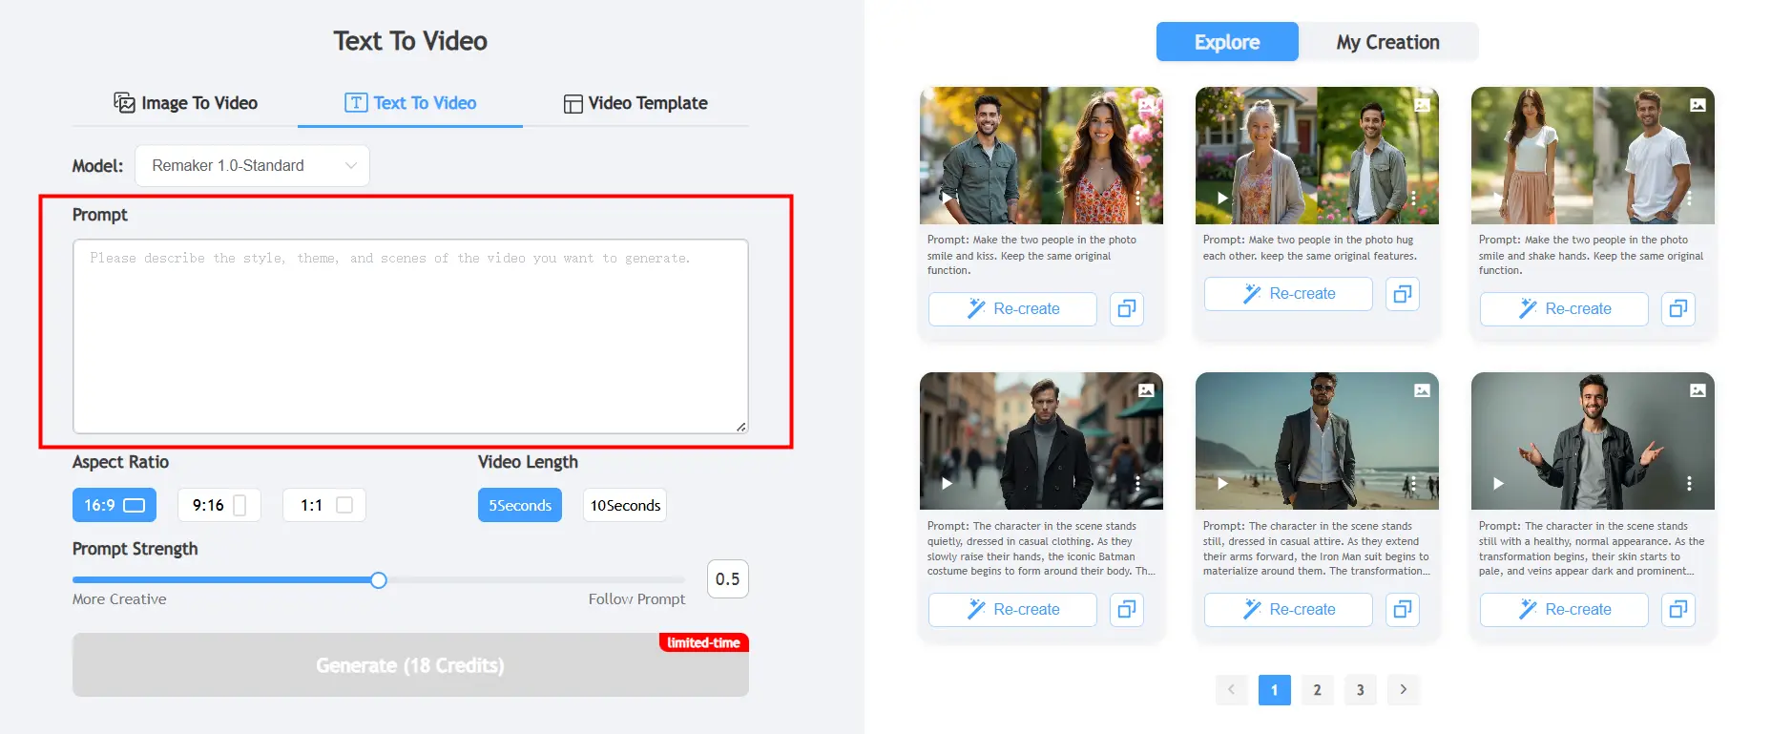Switch to My Creation tab

pos(1388,42)
